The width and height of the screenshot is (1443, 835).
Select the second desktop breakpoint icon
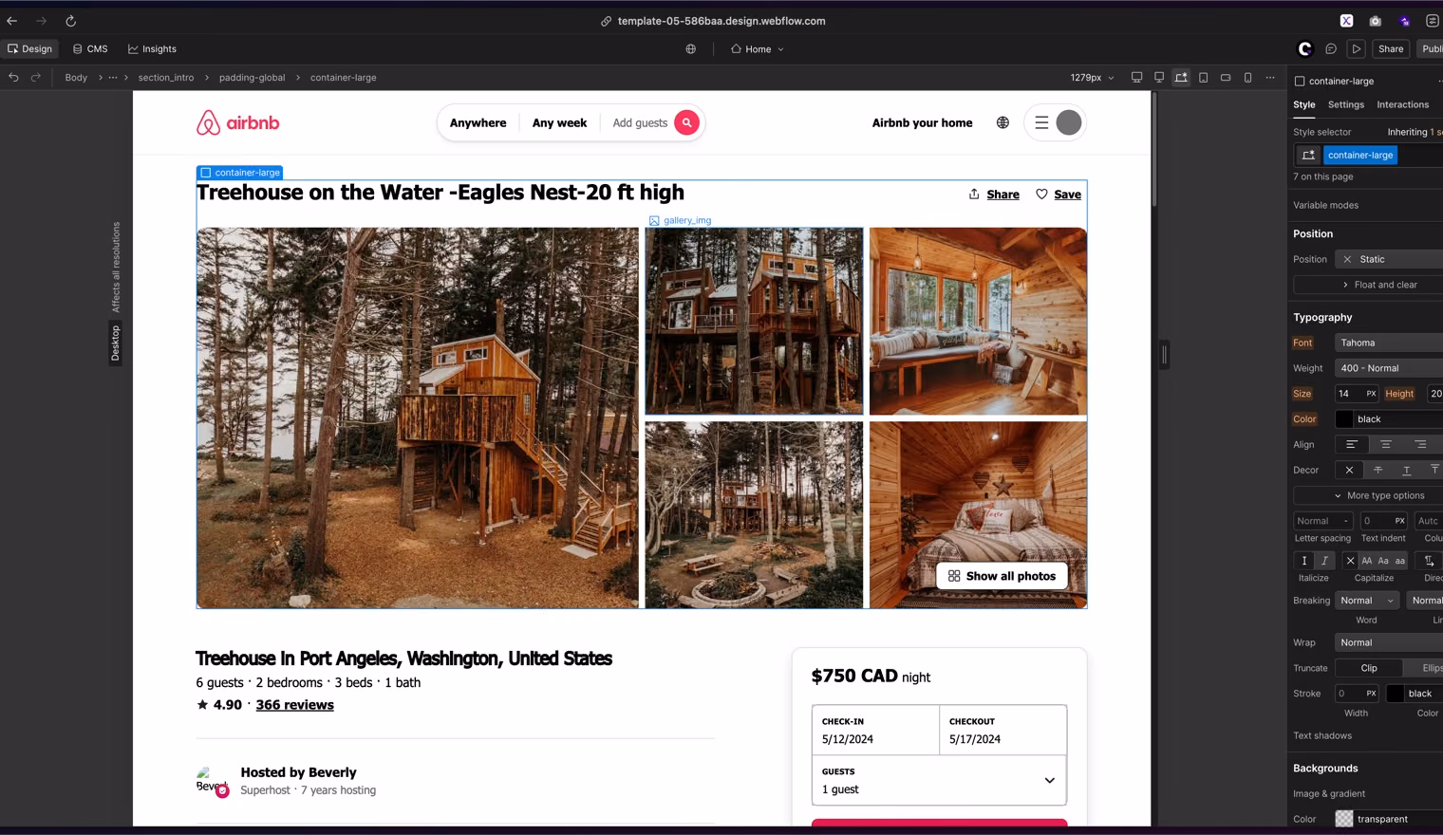point(1159,78)
